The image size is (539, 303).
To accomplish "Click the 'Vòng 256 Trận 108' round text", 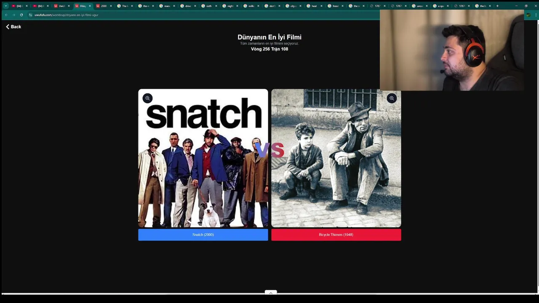I will (x=269, y=49).
